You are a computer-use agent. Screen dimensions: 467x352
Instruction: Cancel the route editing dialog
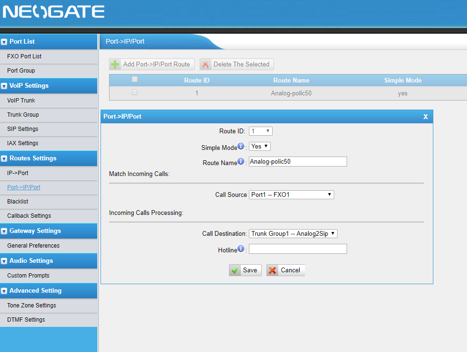tap(285, 270)
